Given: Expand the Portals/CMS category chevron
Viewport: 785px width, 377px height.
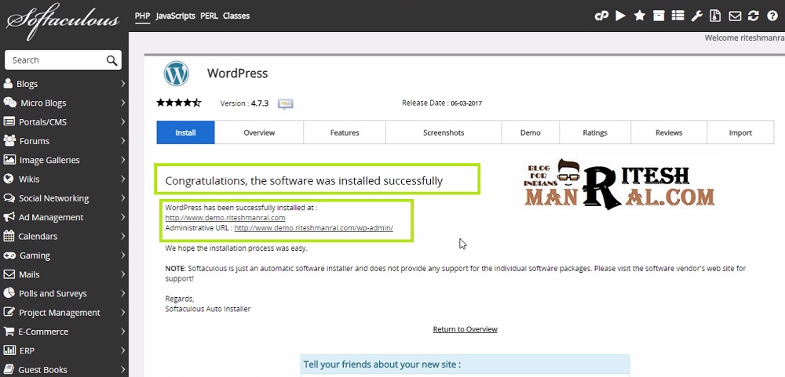Looking at the screenshot, I should tap(122, 122).
